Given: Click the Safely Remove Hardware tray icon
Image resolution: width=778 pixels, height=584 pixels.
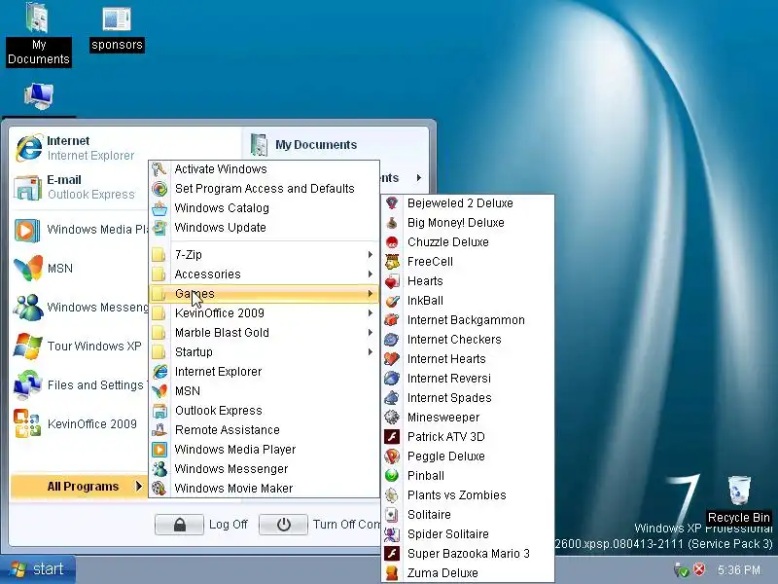Looking at the screenshot, I should (x=682, y=569).
